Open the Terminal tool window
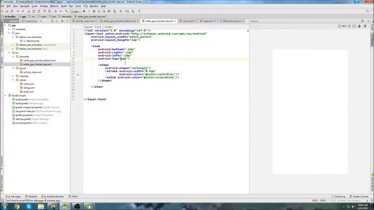 [31, 197]
